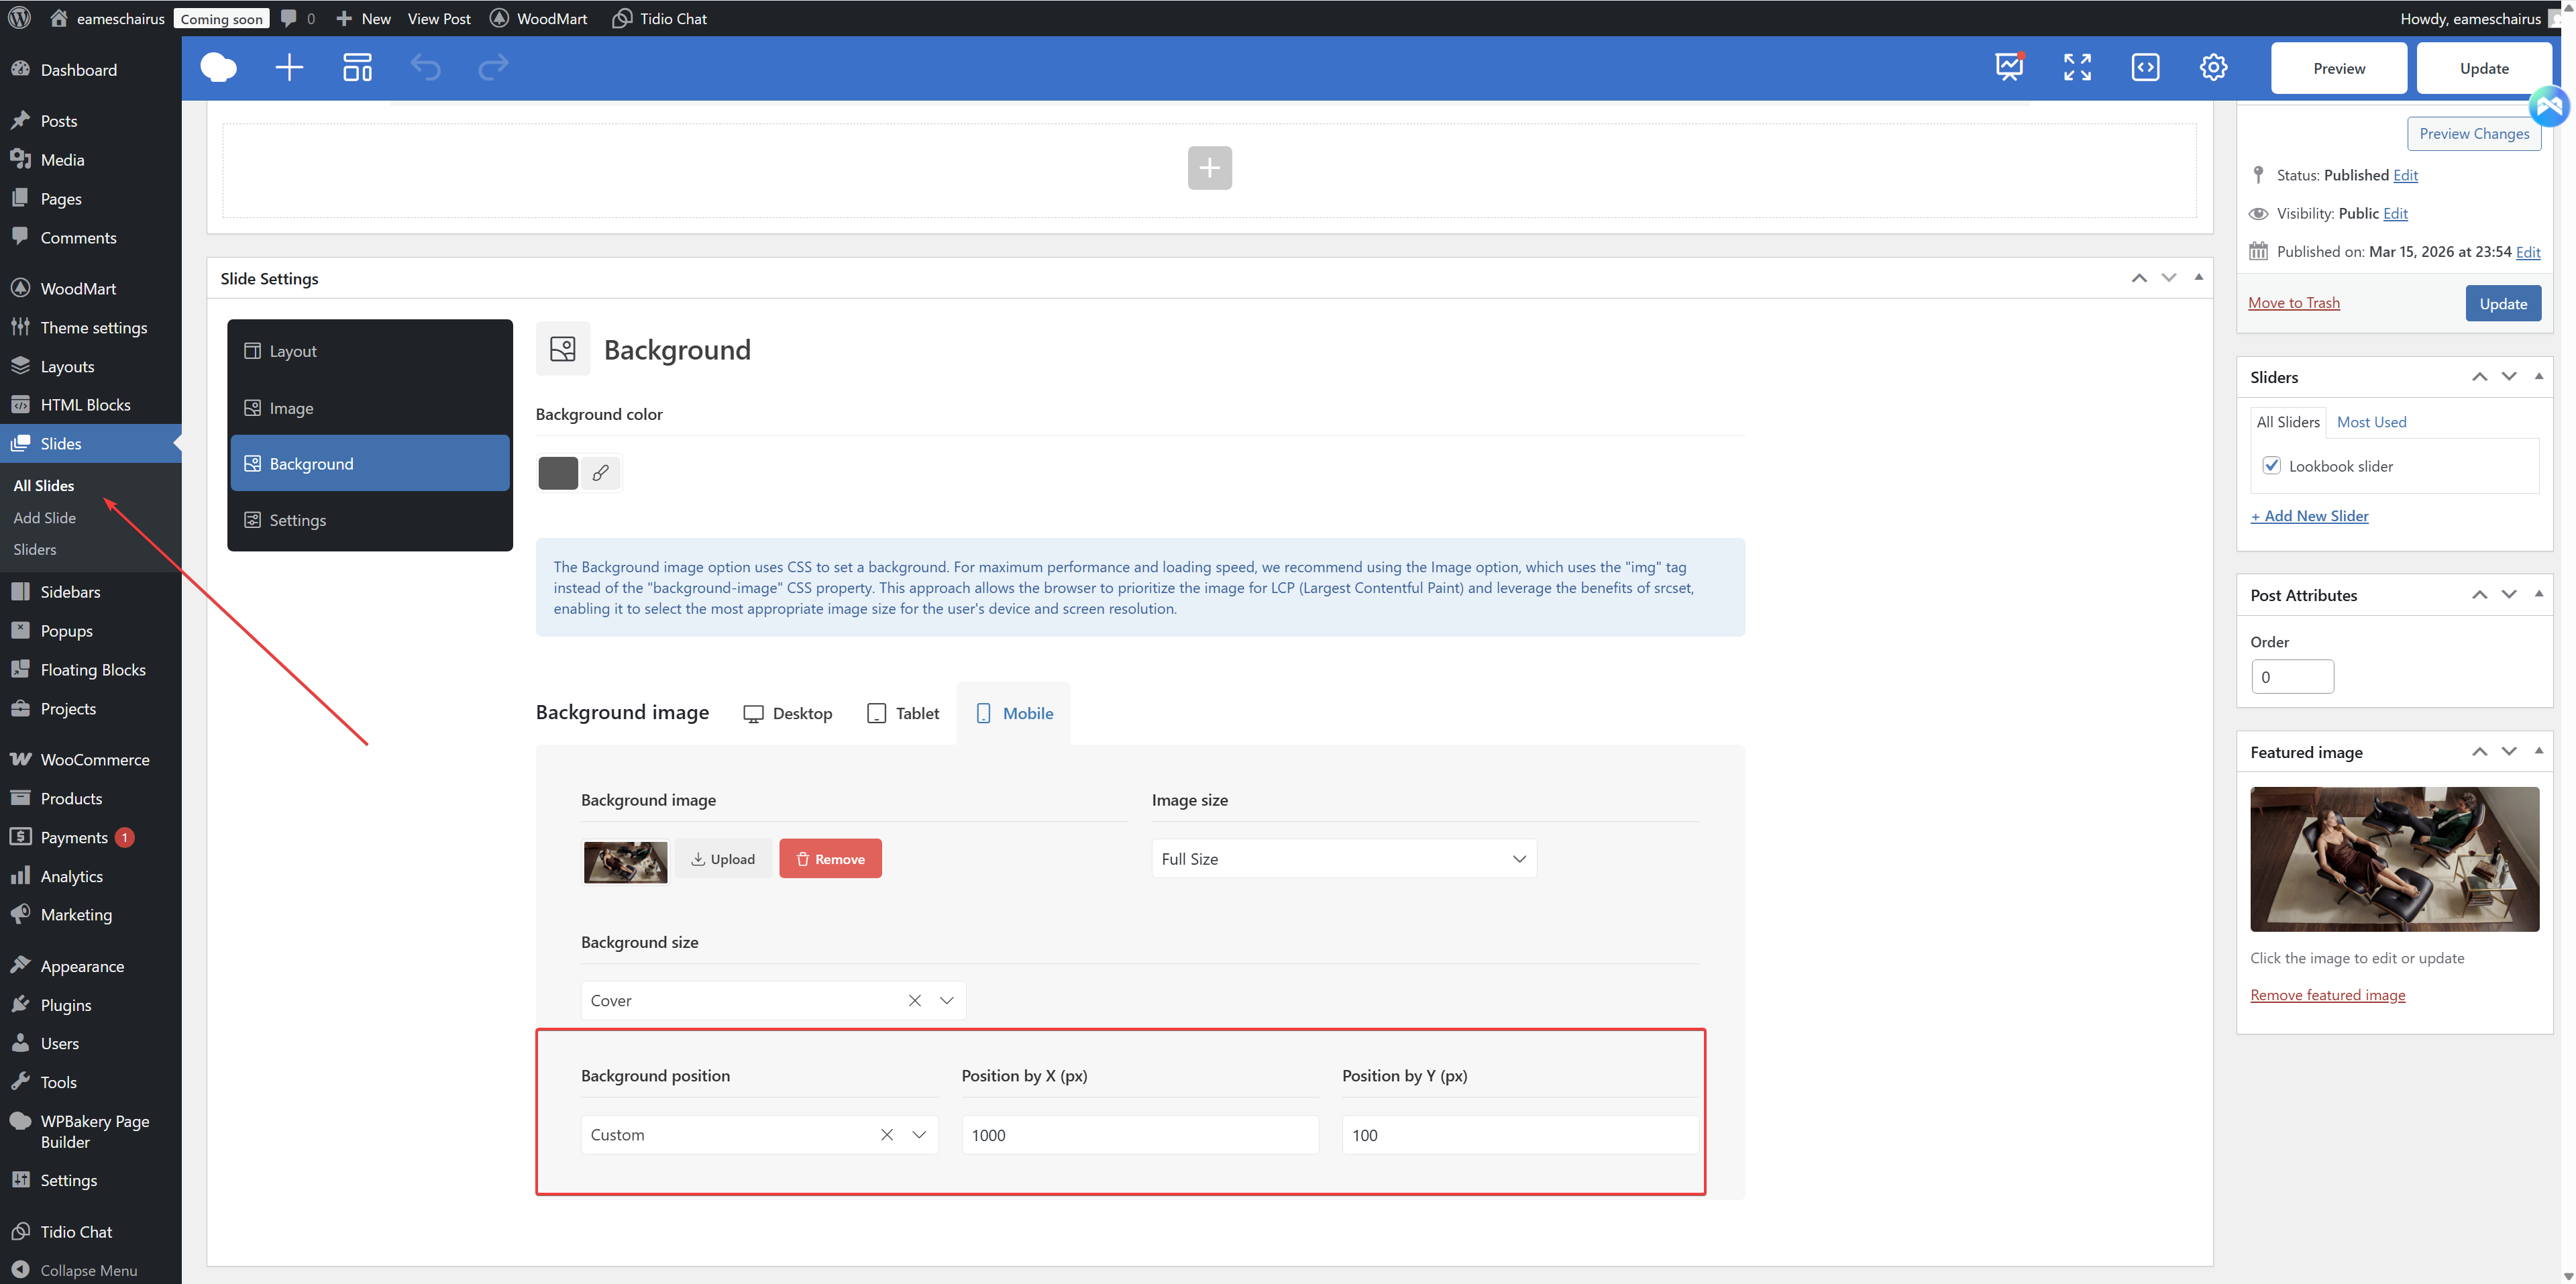Click Add New Slider link

[x=2309, y=516]
